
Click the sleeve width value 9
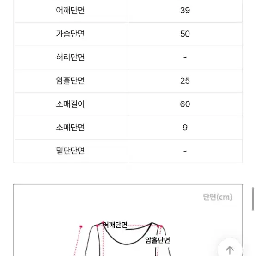click(185, 128)
